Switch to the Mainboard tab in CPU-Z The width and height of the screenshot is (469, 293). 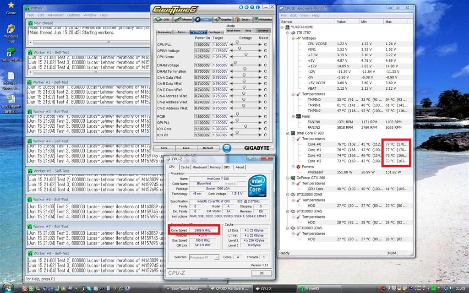tap(200, 168)
